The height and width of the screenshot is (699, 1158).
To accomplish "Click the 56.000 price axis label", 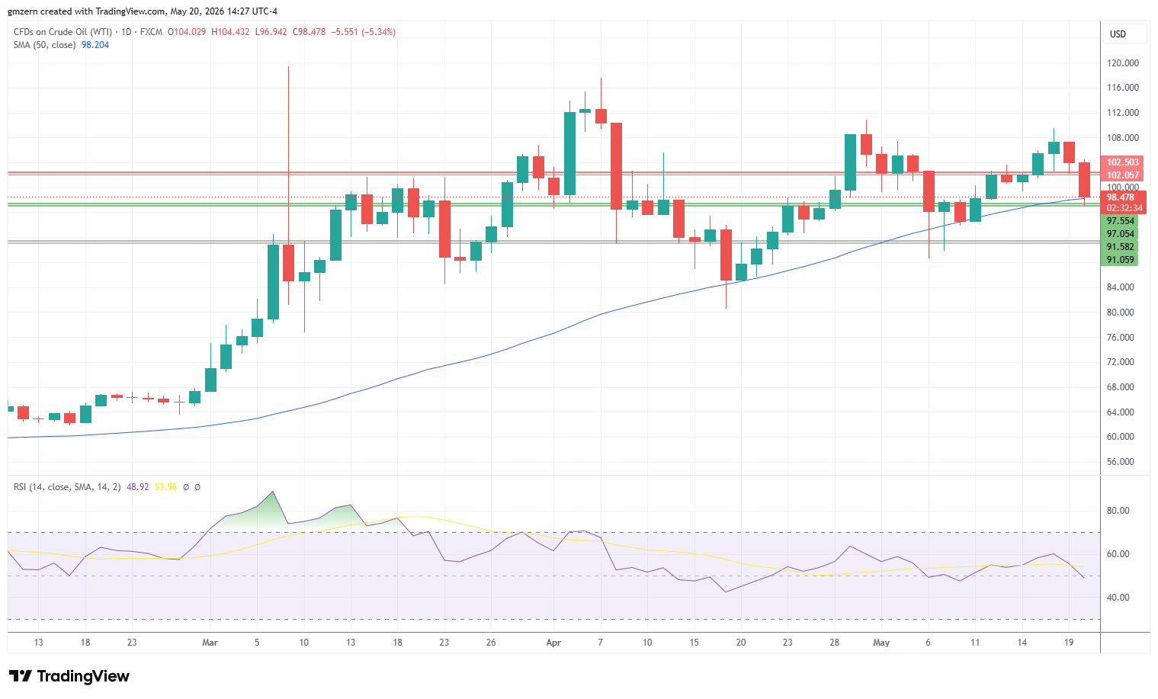I will 1121,462.
